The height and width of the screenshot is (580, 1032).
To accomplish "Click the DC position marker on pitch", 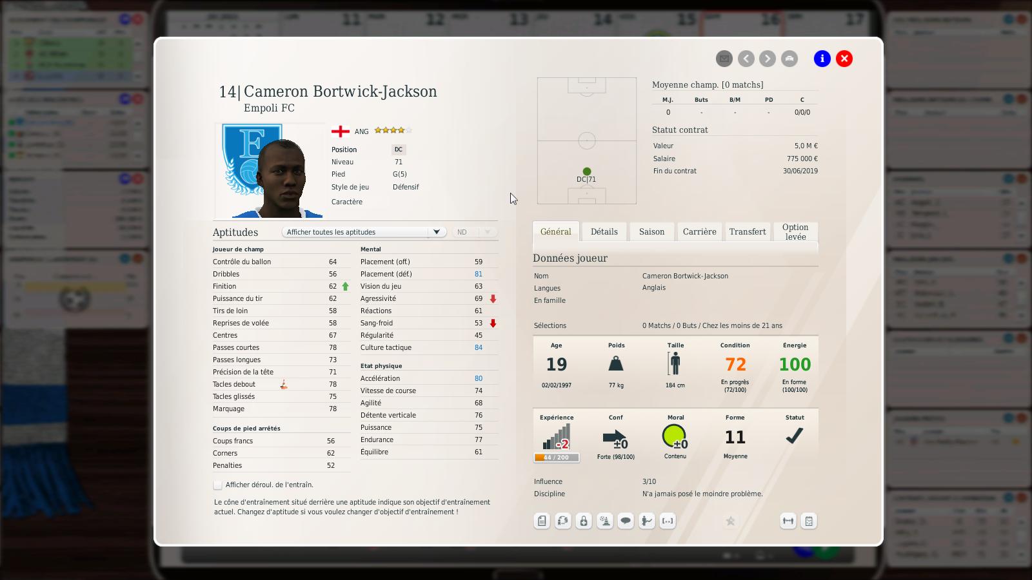I will tap(586, 171).
